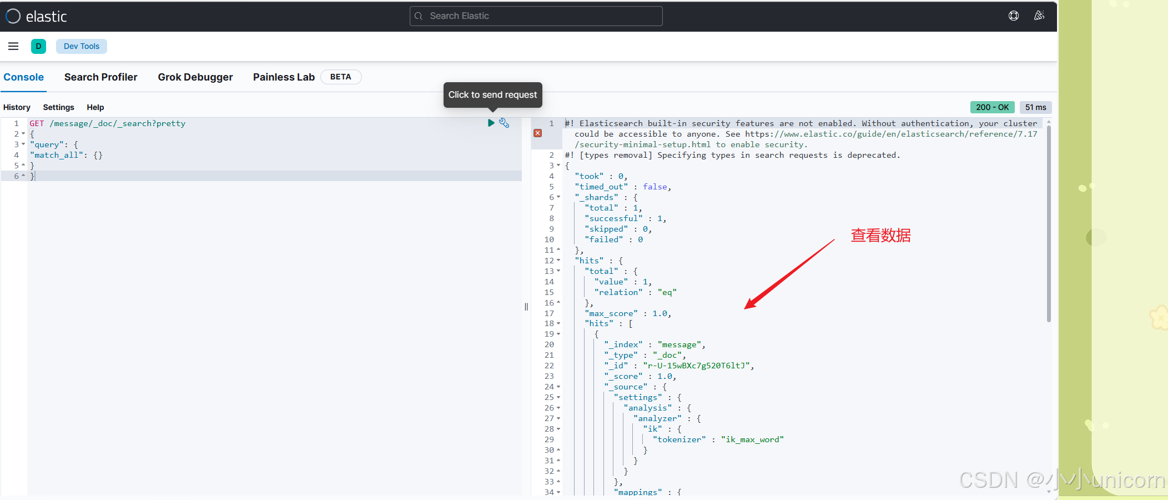Open the wrench request options icon
The width and height of the screenshot is (1168, 500).
(504, 123)
